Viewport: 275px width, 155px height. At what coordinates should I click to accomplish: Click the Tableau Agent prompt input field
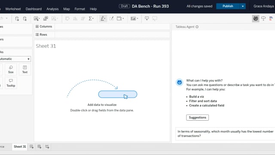225,134
